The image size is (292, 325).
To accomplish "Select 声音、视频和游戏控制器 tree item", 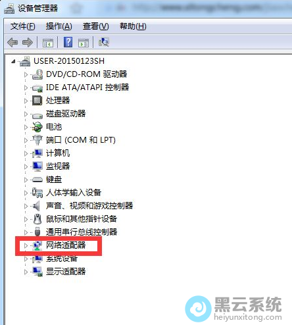I will [x=89, y=206].
